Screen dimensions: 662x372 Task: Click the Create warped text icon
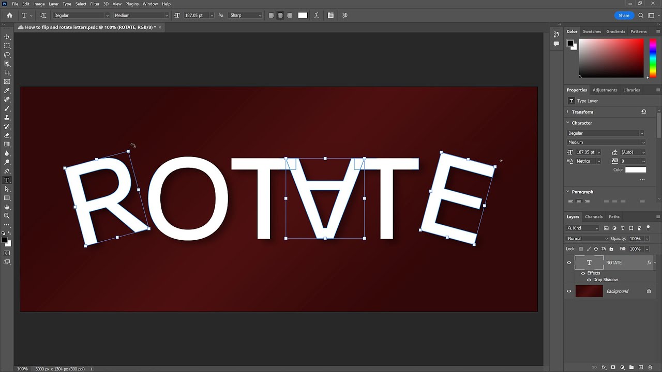[x=317, y=16]
